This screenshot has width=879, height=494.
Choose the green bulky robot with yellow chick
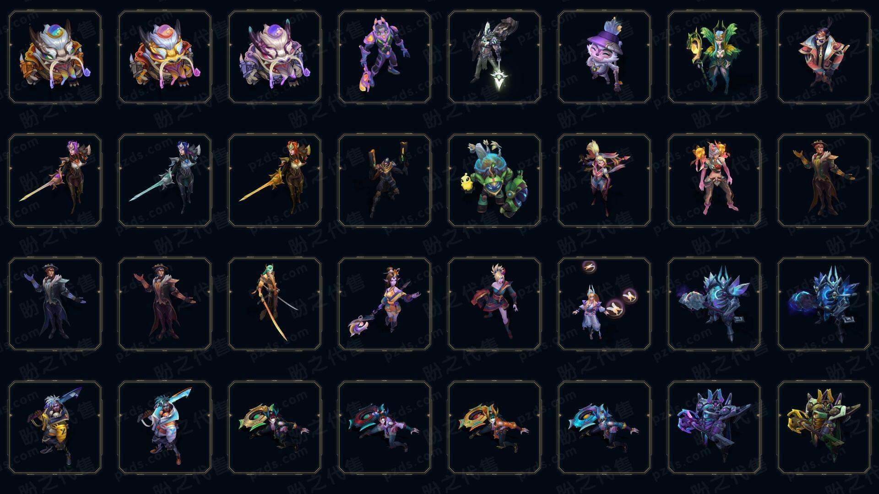click(x=494, y=180)
